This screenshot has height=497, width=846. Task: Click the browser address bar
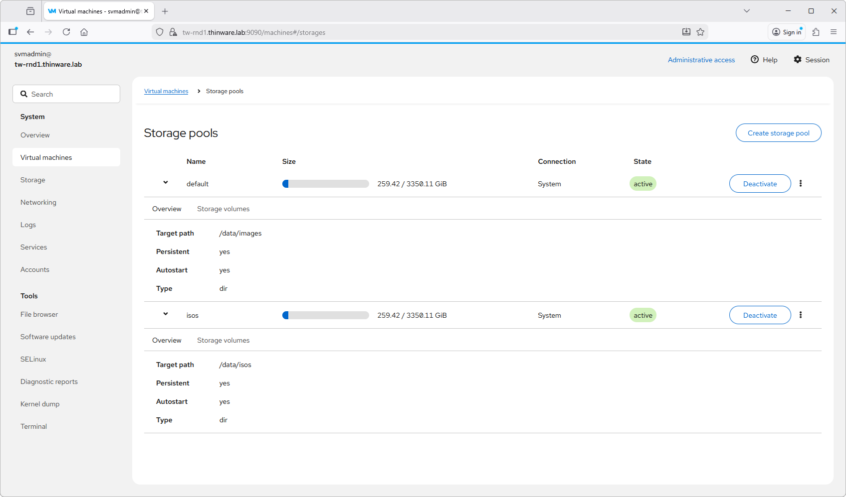click(x=429, y=32)
